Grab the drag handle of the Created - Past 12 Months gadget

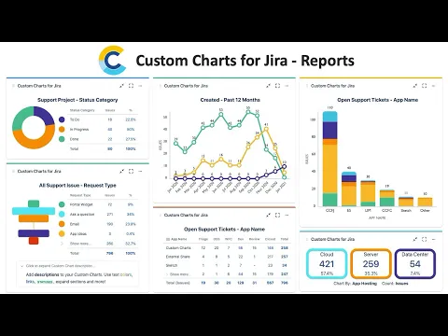point(160,86)
